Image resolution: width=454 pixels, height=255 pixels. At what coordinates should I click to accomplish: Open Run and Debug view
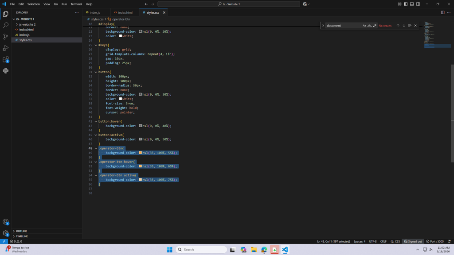(x=6, y=48)
